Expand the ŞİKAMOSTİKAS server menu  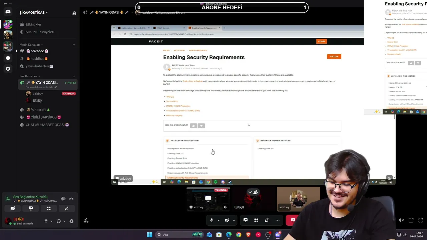(x=34, y=13)
